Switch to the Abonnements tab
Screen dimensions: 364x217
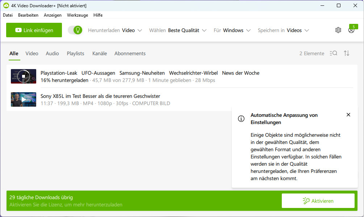tap(130, 54)
